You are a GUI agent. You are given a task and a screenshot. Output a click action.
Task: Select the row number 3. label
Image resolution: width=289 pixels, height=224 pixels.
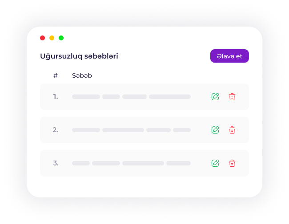coord(56,163)
